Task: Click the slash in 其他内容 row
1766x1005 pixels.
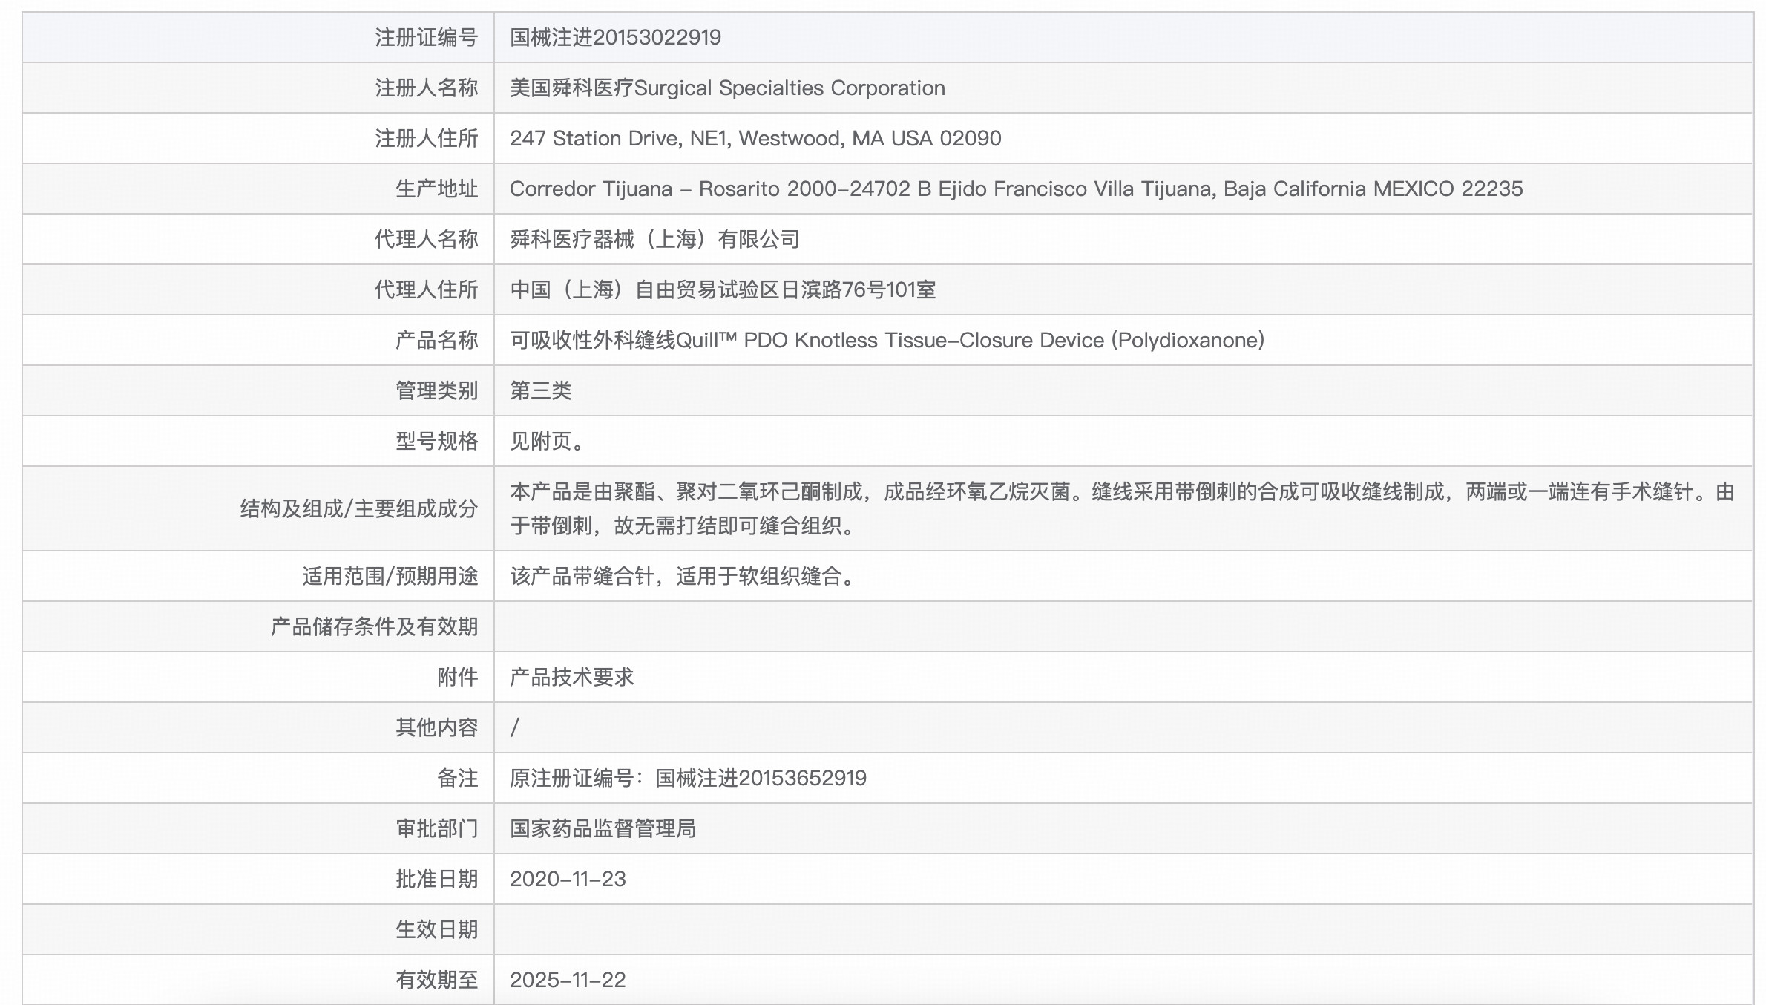Action: (515, 727)
